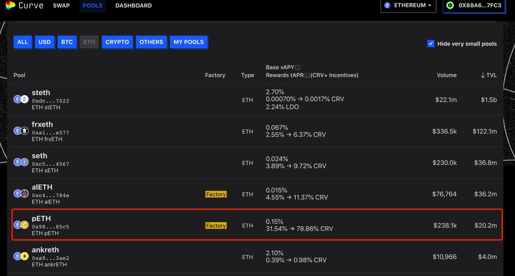Click the $122.1m TVL value
The width and height of the screenshot is (515, 276).
pos(485,131)
